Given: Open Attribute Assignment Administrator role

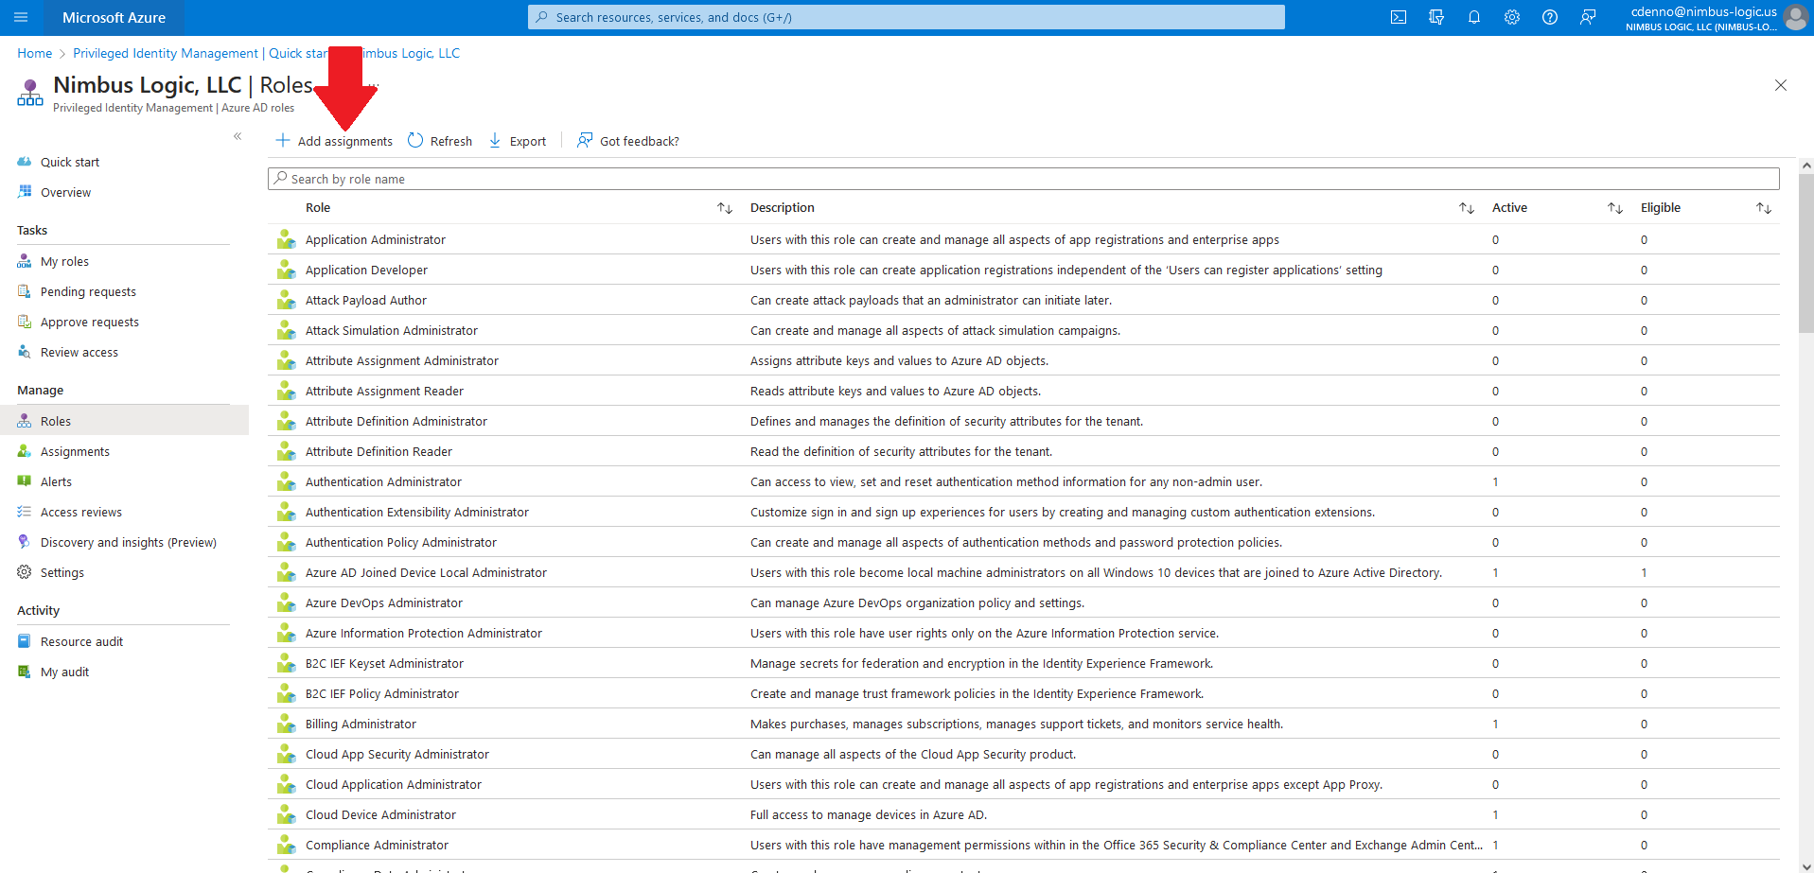Looking at the screenshot, I should [x=401, y=361].
